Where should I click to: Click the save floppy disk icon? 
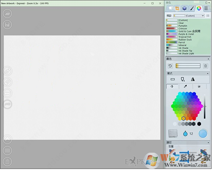[7, 24]
